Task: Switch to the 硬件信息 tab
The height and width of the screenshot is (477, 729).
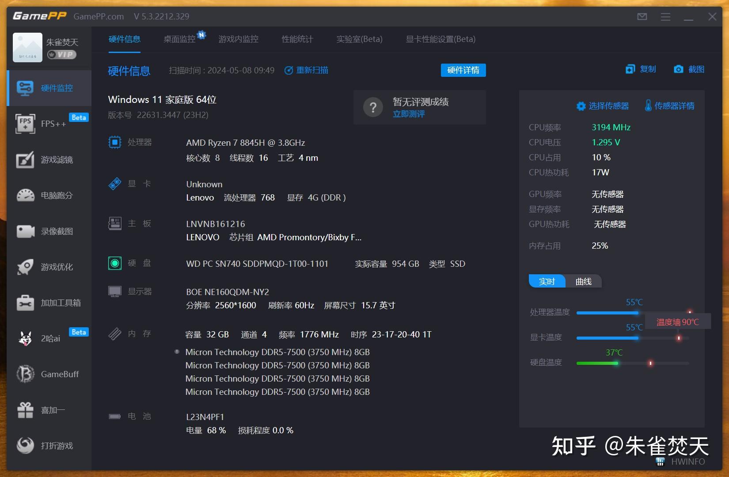Action: (x=124, y=39)
